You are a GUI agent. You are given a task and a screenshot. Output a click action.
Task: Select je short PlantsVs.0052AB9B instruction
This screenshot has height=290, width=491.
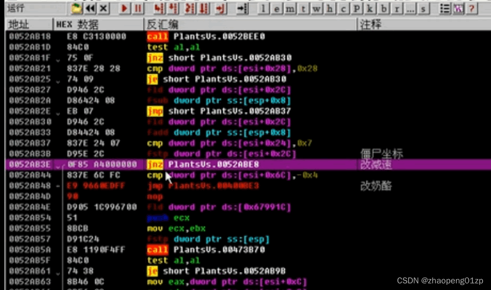[x=216, y=271]
